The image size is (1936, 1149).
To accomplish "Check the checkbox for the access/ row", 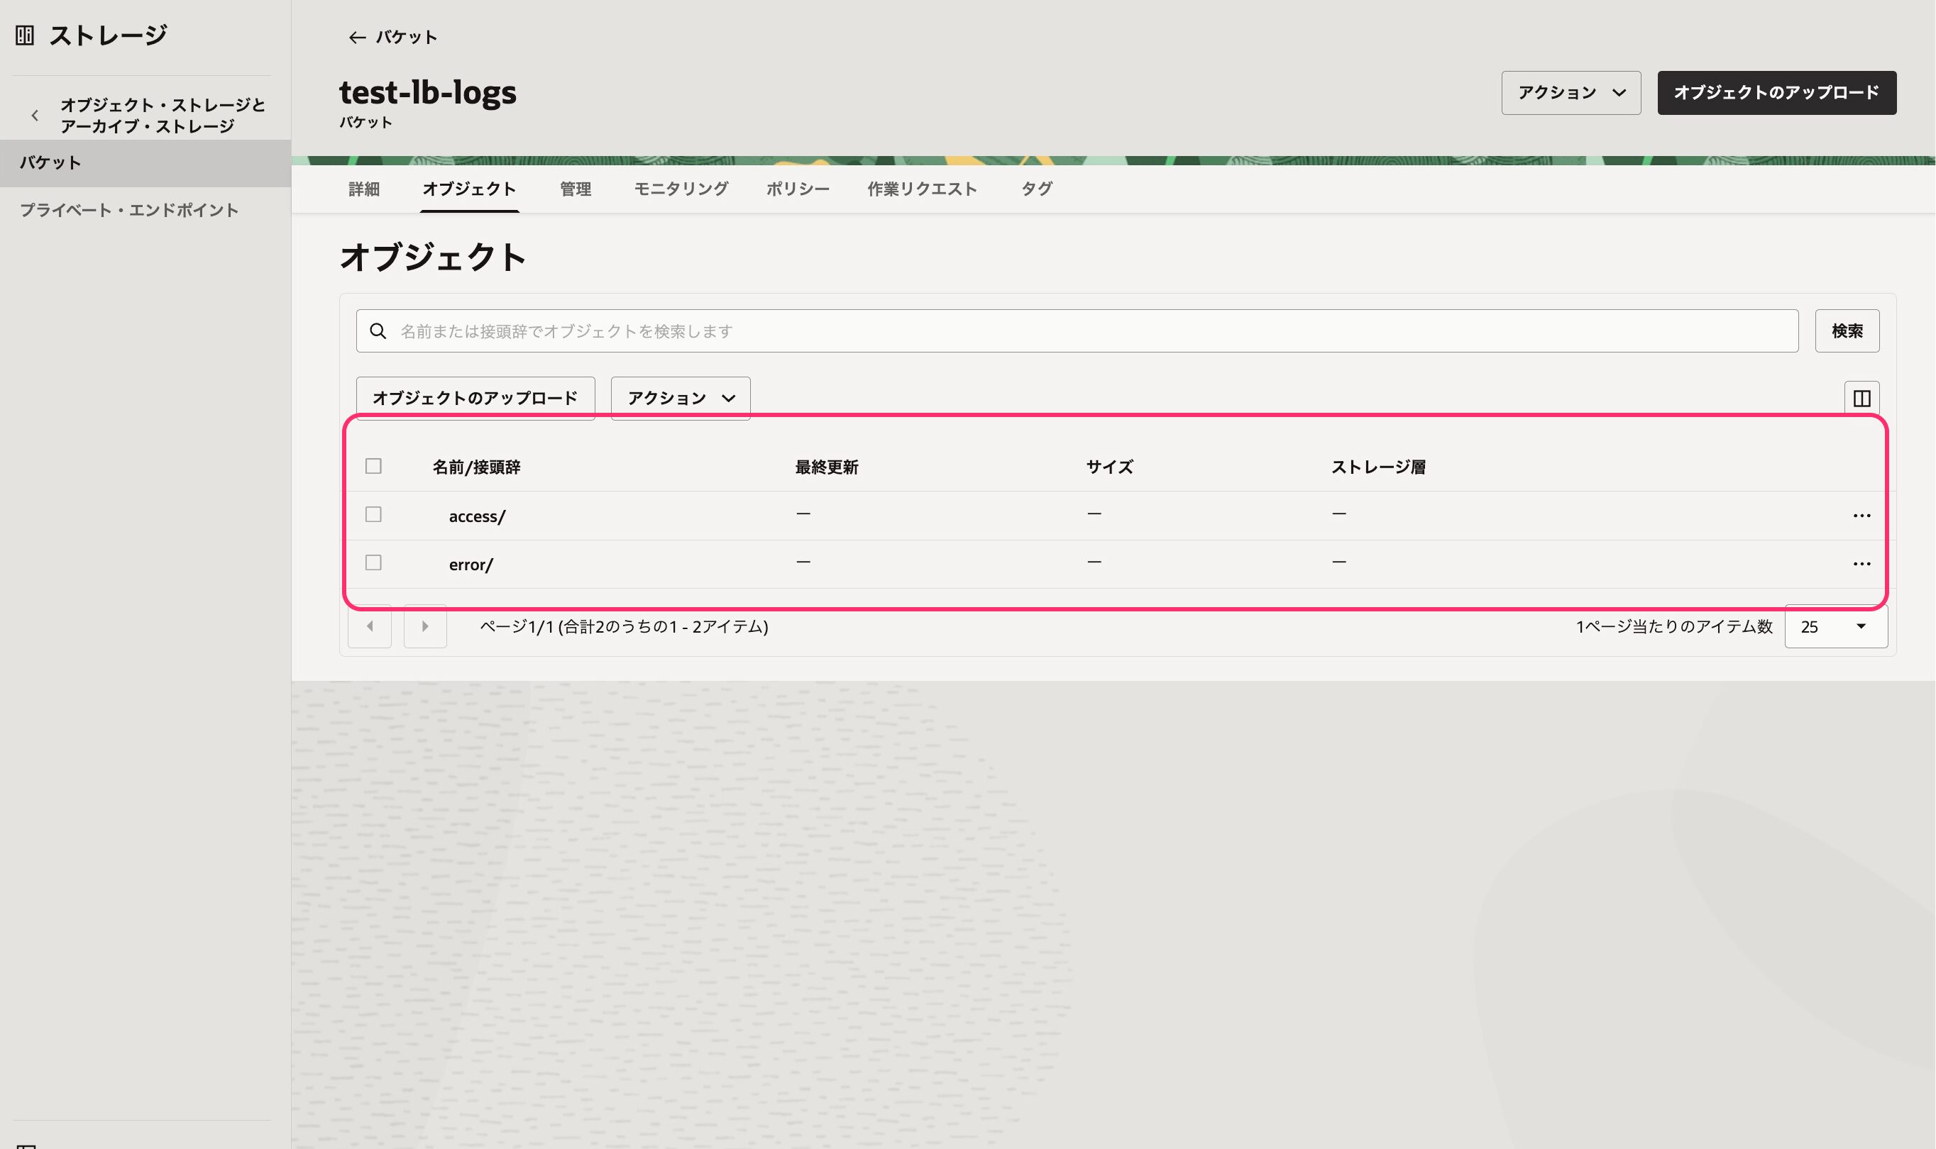I will pyautogui.click(x=373, y=514).
